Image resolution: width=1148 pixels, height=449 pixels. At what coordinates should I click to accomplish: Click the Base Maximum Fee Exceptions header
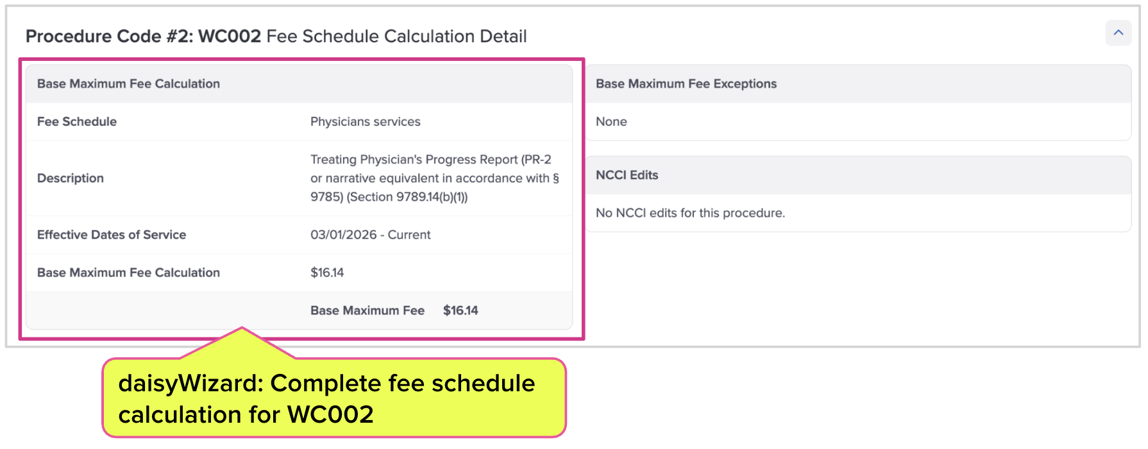[686, 84]
